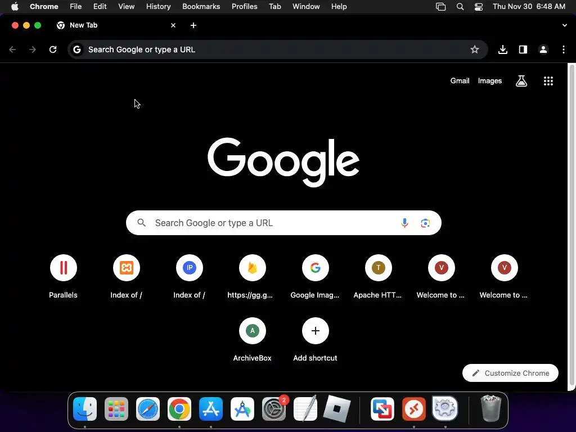Viewport: 576px width, 432px height.
Task: Bookmark this tab with the star icon
Action: 475,49
